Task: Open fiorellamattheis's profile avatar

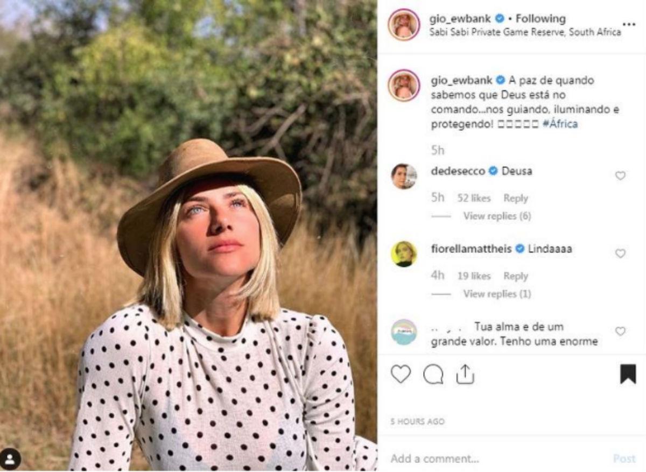Action: pyautogui.click(x=404, y=253)
